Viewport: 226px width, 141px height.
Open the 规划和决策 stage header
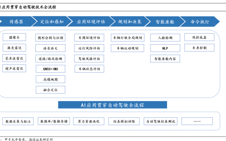pyautogui.click(x=130, y=22)
